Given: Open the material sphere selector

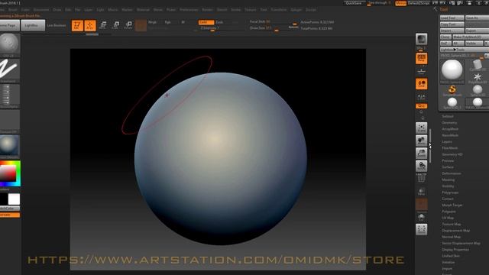Looking at the screenshot, I should point(10,146).
